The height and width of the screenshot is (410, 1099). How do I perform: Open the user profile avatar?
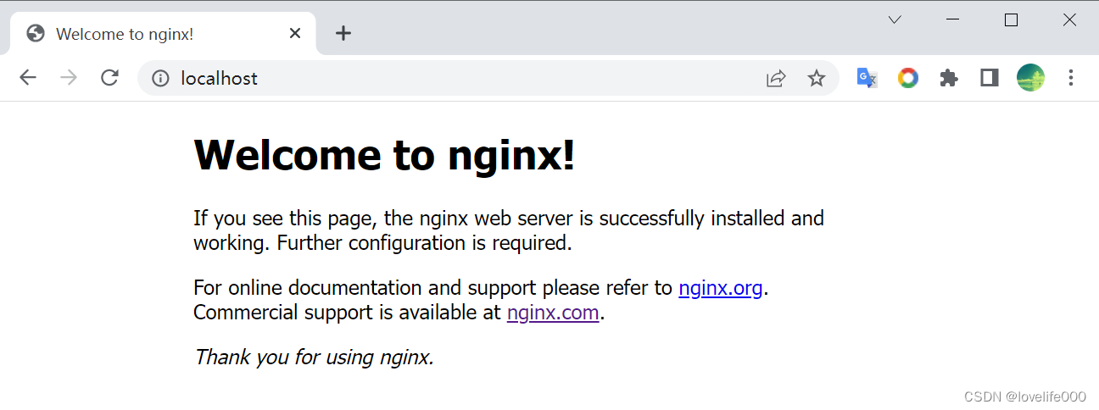click(x=1030, y=78)
